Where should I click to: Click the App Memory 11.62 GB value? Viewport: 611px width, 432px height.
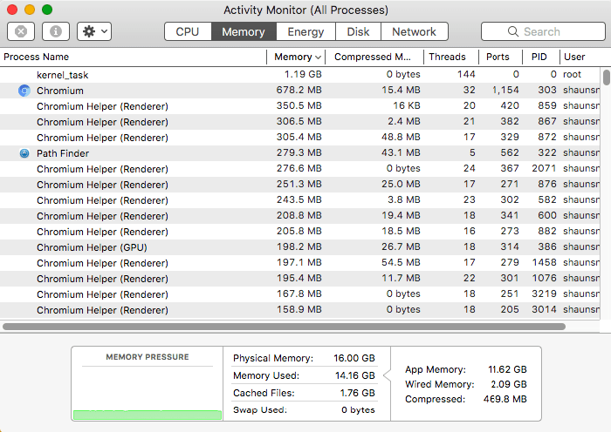pyautogui.click(x=507, y=369)
